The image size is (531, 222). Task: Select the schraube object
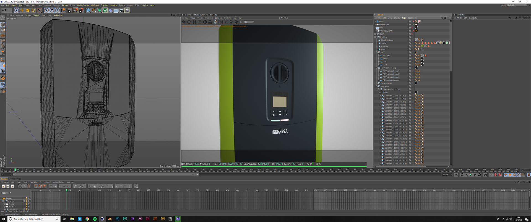(384, 46)
